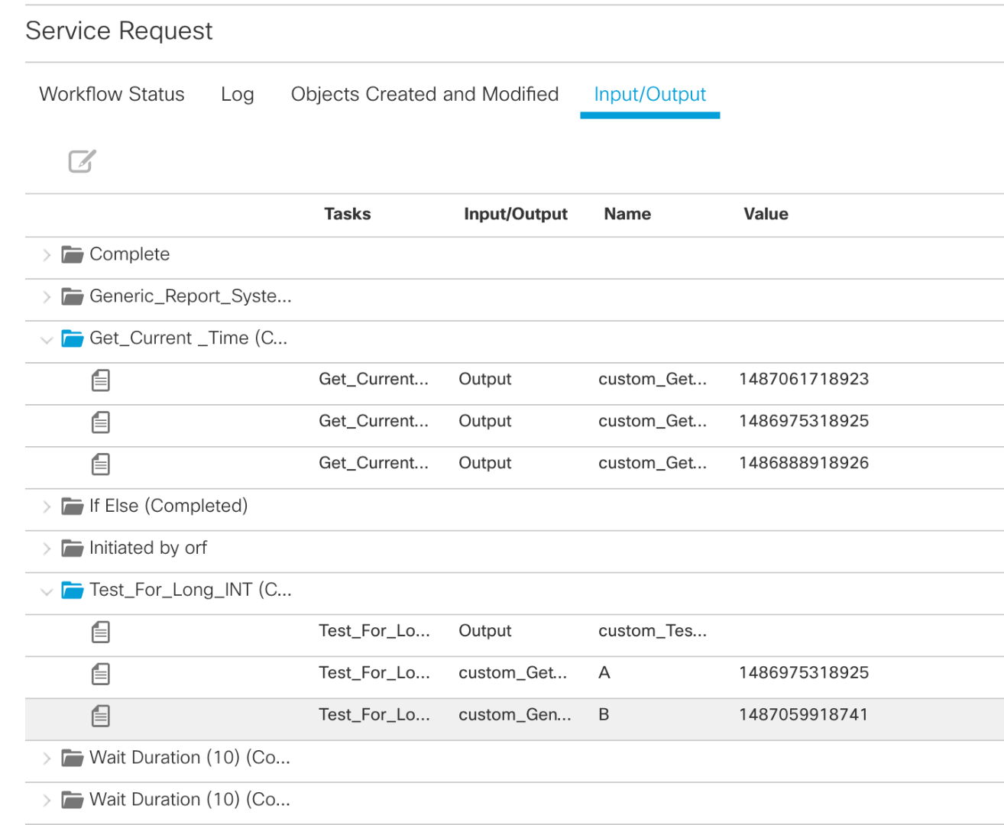Expand the Complete folder
Viewport: 1004px width, 825px height.
[47, 255]
